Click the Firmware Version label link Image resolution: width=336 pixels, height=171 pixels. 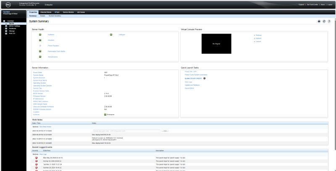pos(39,96)
